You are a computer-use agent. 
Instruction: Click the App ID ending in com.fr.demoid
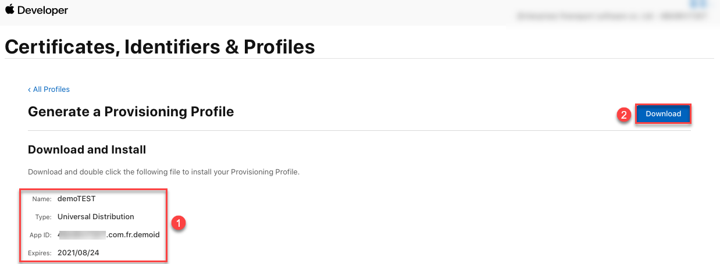(109, 235)
